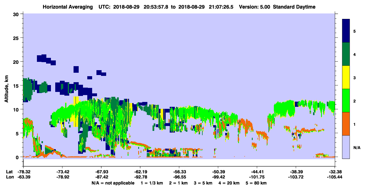Click the altitude tick label 20

pyautogui.click(x=17, y=62)
